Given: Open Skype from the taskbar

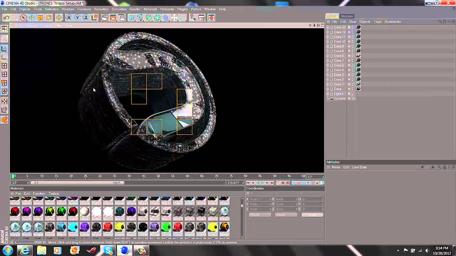Looking at the screenshot, I should tap(108, 250).
